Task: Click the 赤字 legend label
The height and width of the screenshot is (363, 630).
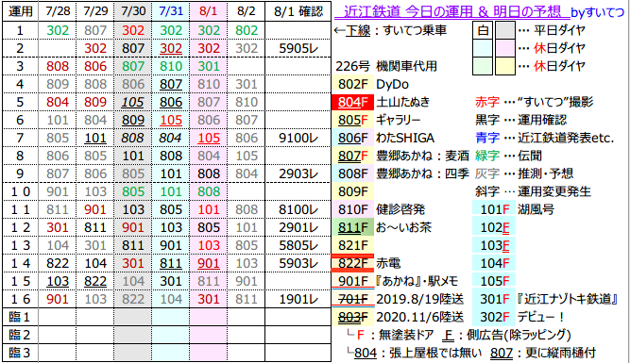Action: (x=487, y=102)
